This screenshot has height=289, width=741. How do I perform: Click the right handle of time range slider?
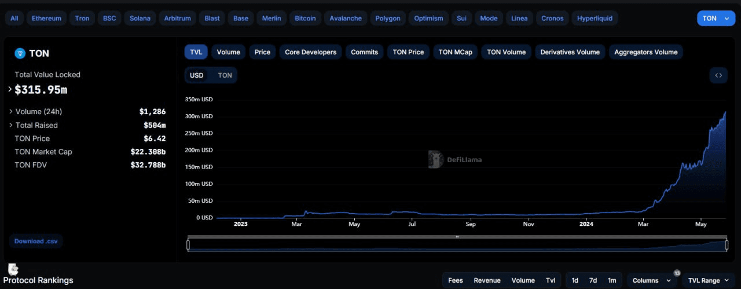pyautogui.click(x=727, y=245)
